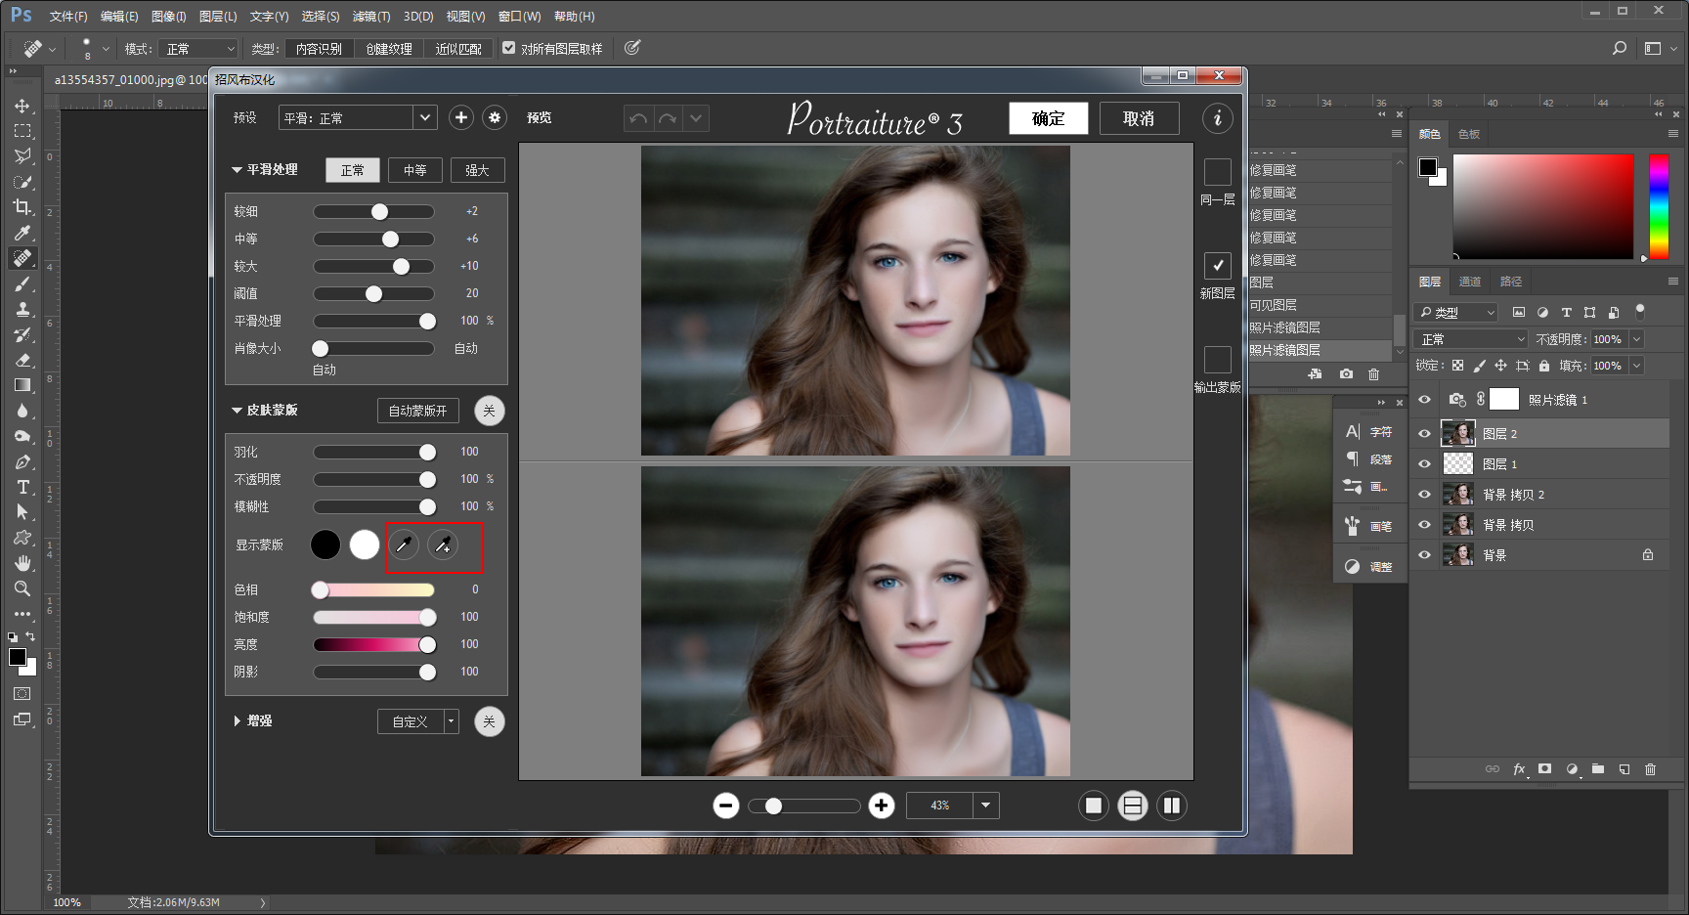Open the preview zoom percent dropdown
This screenshot has width=1689, height=915.
pyautogui.click(x=985, y=806)
